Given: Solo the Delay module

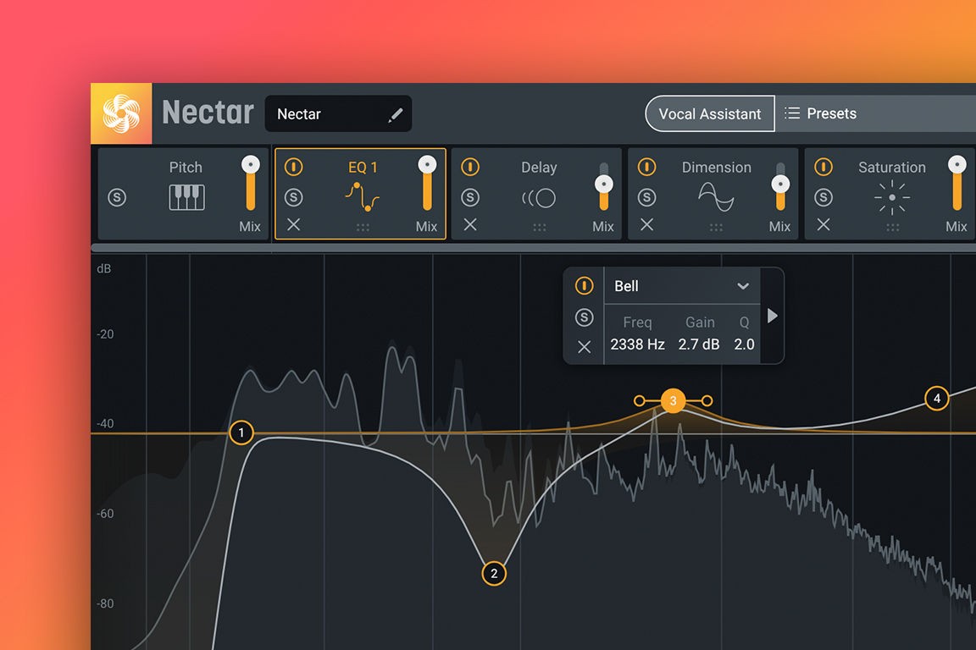Looking at the screenshot, I should click(x=470, y=197).
